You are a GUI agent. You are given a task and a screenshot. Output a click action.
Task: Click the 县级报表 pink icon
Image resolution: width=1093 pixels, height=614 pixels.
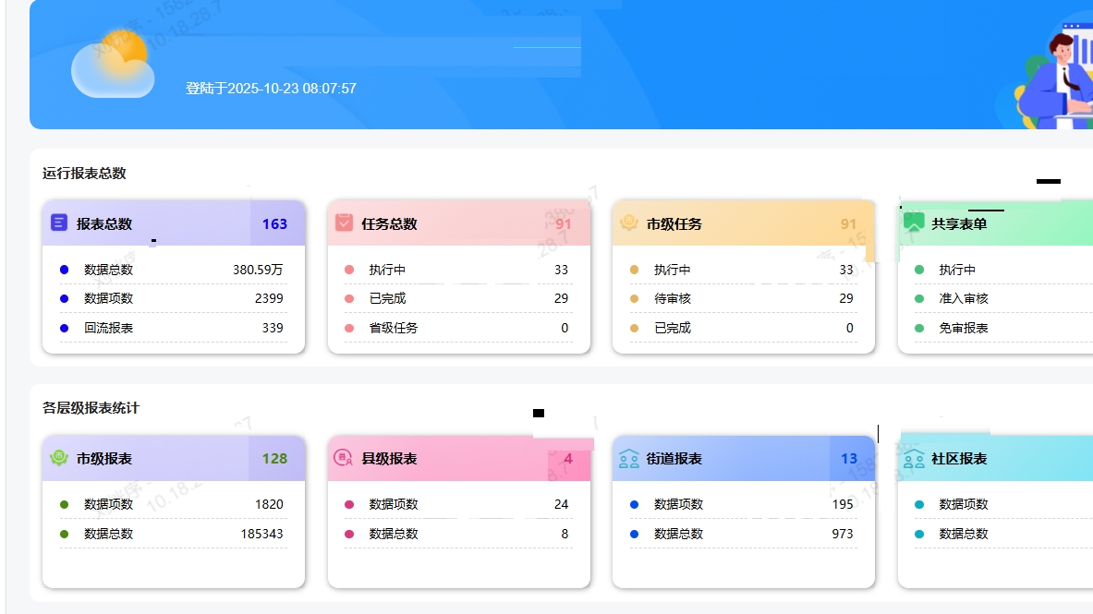point(344,458)
